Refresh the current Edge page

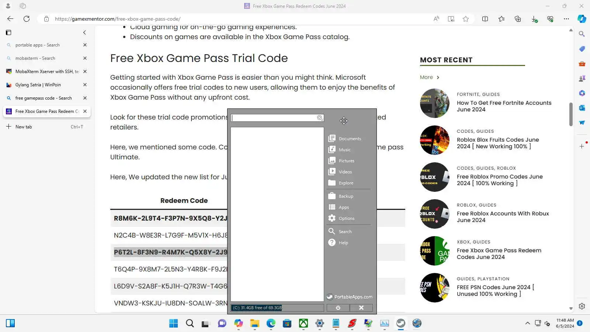coord(27,19)
